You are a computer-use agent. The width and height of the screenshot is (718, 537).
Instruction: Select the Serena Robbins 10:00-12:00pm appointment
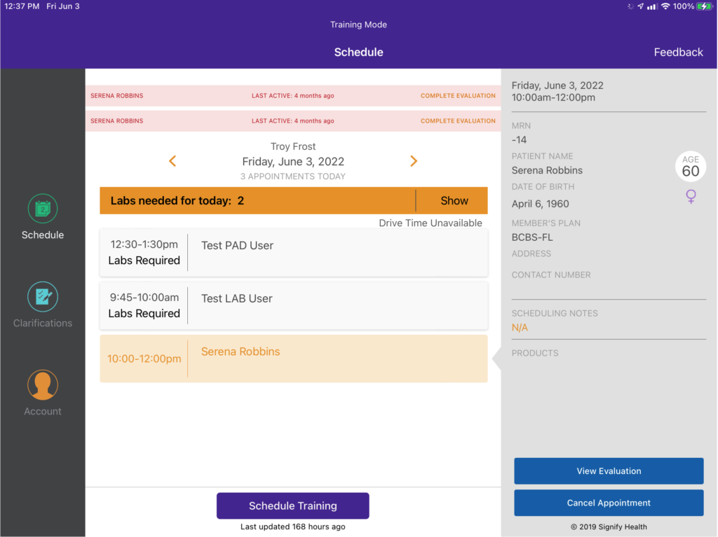(293, 358)
